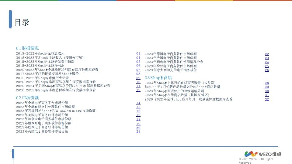Select the 2023年瑞典电子商务软件使用情况分布 entry

[x=174, y=62]
